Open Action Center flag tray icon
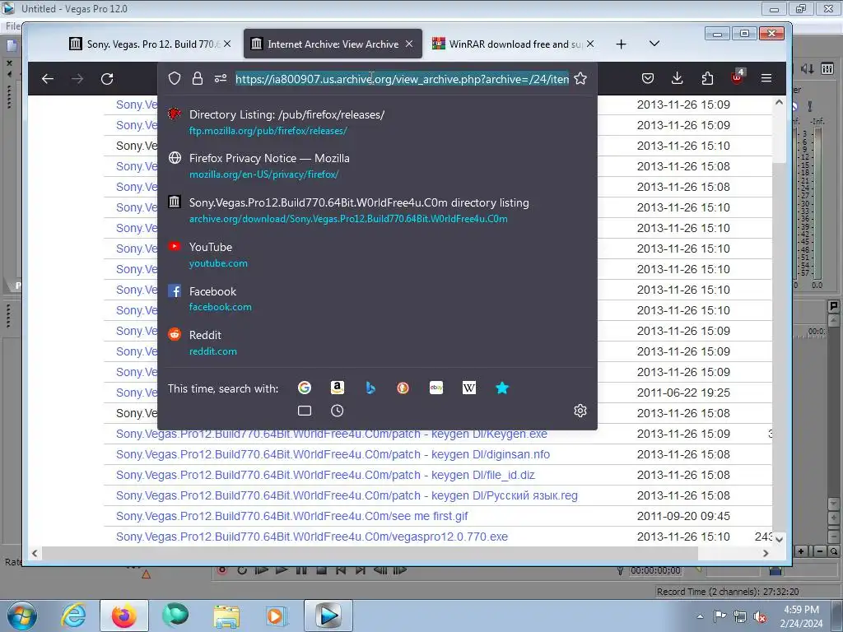 tap(720, 616)
